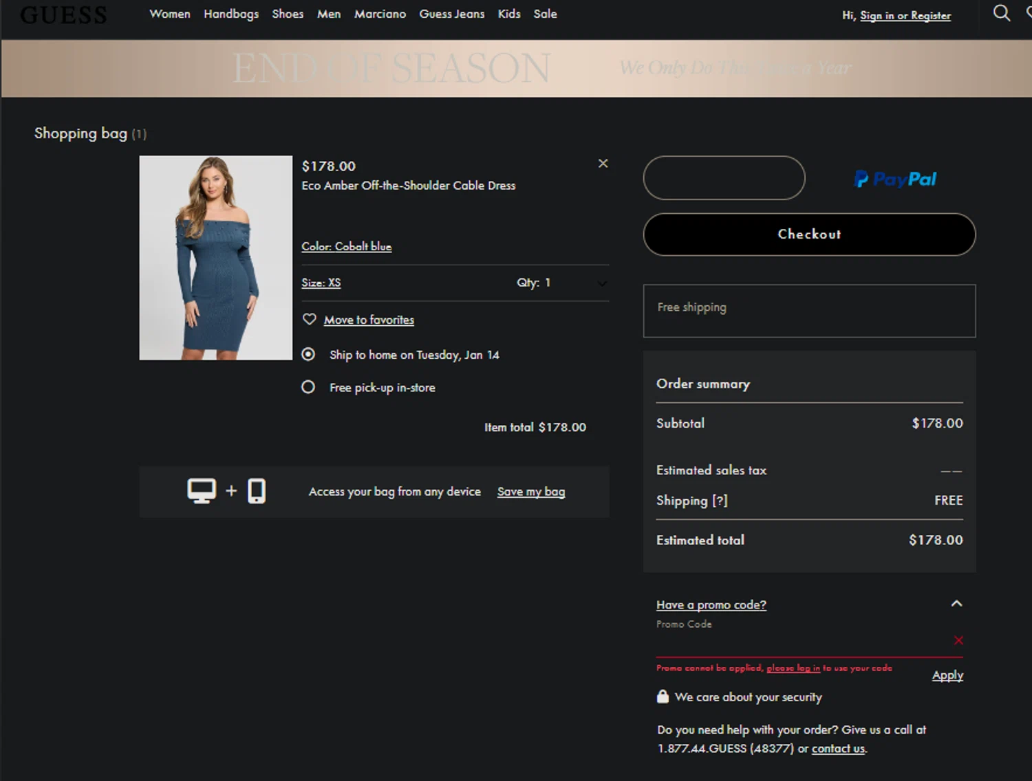Screen dimensions: 1032x781
Task: Open the Women menu
Action: coord(170,14)
